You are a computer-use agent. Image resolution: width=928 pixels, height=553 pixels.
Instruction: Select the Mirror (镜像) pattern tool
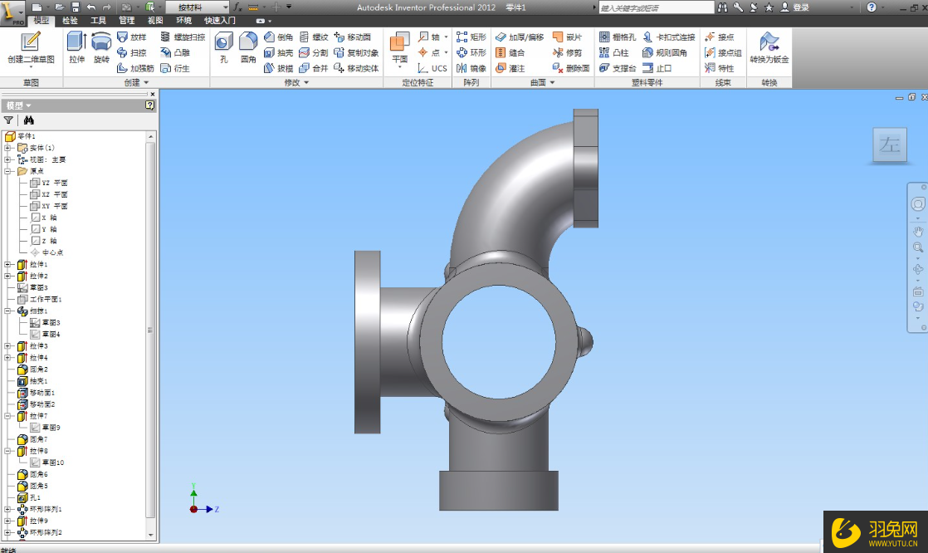click(471, 68)
